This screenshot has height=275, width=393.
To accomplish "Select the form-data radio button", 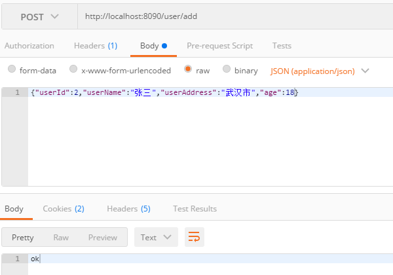I will pyautogui.click(x=12, y=69).
